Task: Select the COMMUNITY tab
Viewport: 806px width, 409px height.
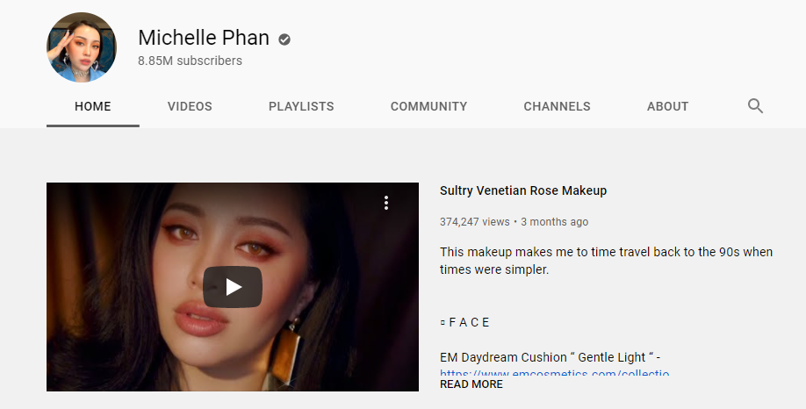Action: click(428, 106)
